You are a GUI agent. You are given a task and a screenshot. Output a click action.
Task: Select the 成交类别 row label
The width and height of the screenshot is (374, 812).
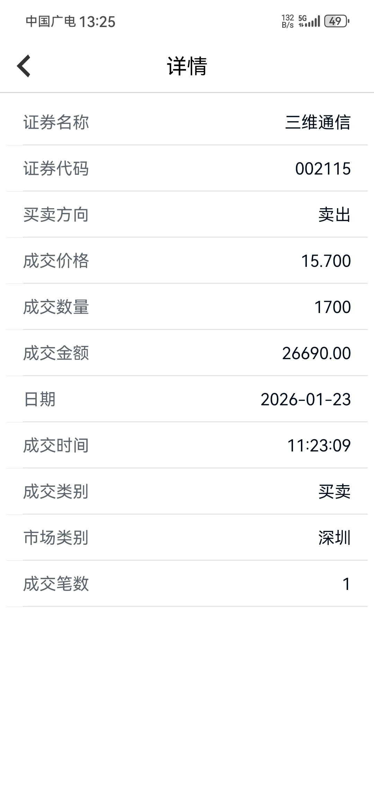coord(56,492)
